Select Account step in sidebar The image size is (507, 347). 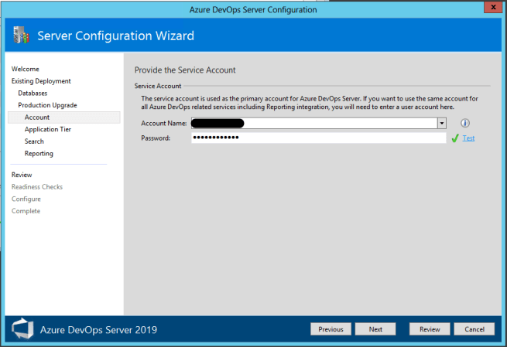tap(64, 117)
